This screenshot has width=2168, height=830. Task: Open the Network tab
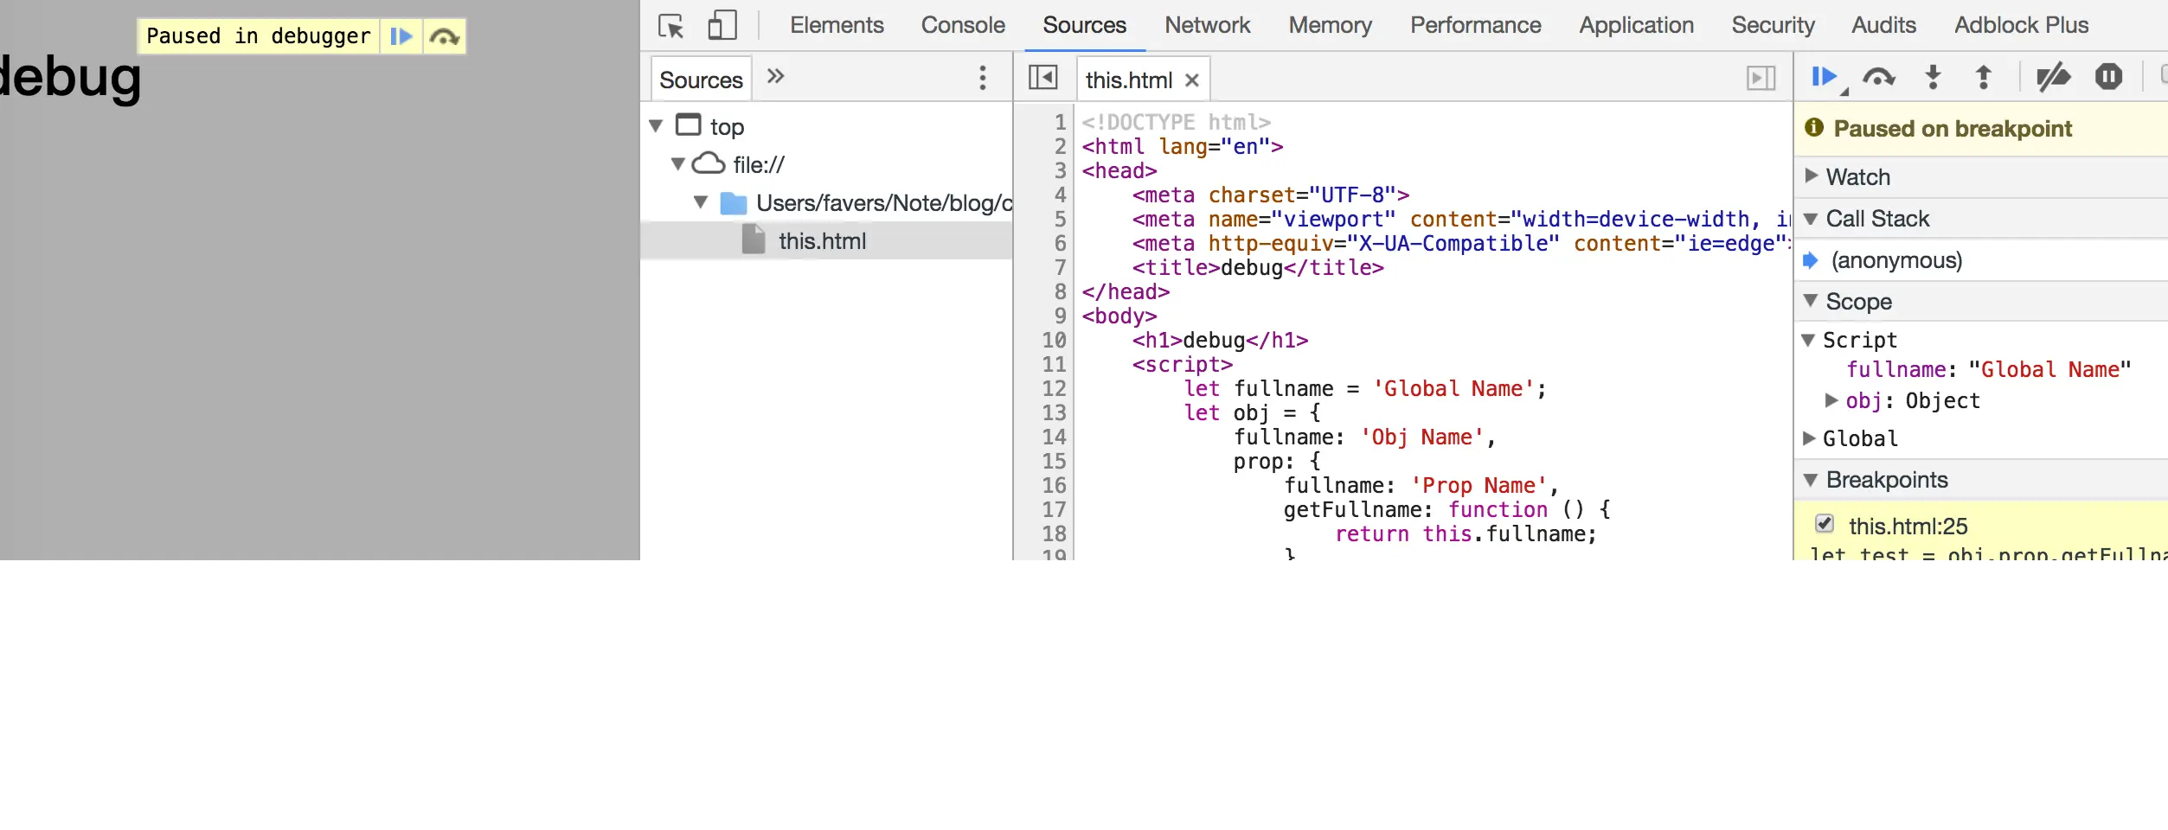tap(1207, 25)
